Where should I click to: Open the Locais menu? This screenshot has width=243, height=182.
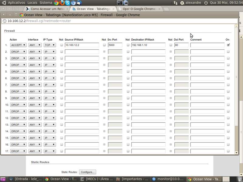pyautogui.click(x=32, y=3)
